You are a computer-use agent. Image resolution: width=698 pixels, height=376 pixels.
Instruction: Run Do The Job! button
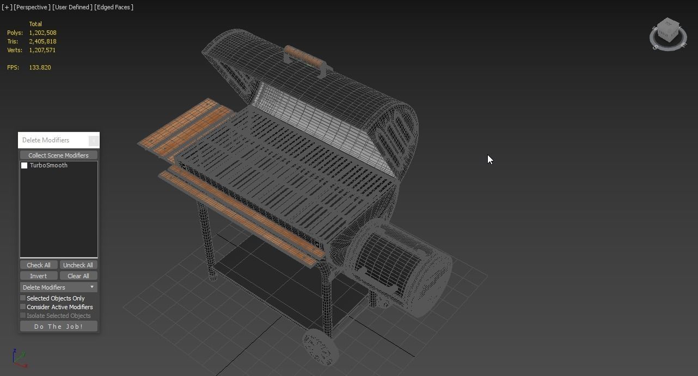click(59, 326)
